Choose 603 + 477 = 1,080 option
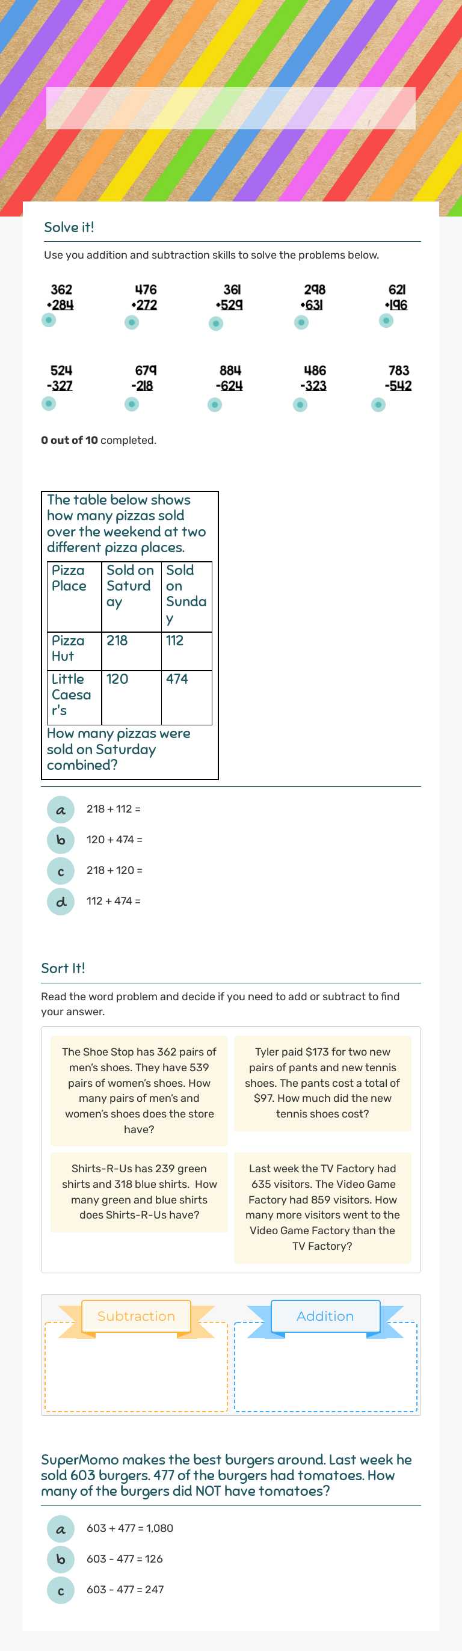Screen dimensions: 462x1651 tap(61, 1528)
